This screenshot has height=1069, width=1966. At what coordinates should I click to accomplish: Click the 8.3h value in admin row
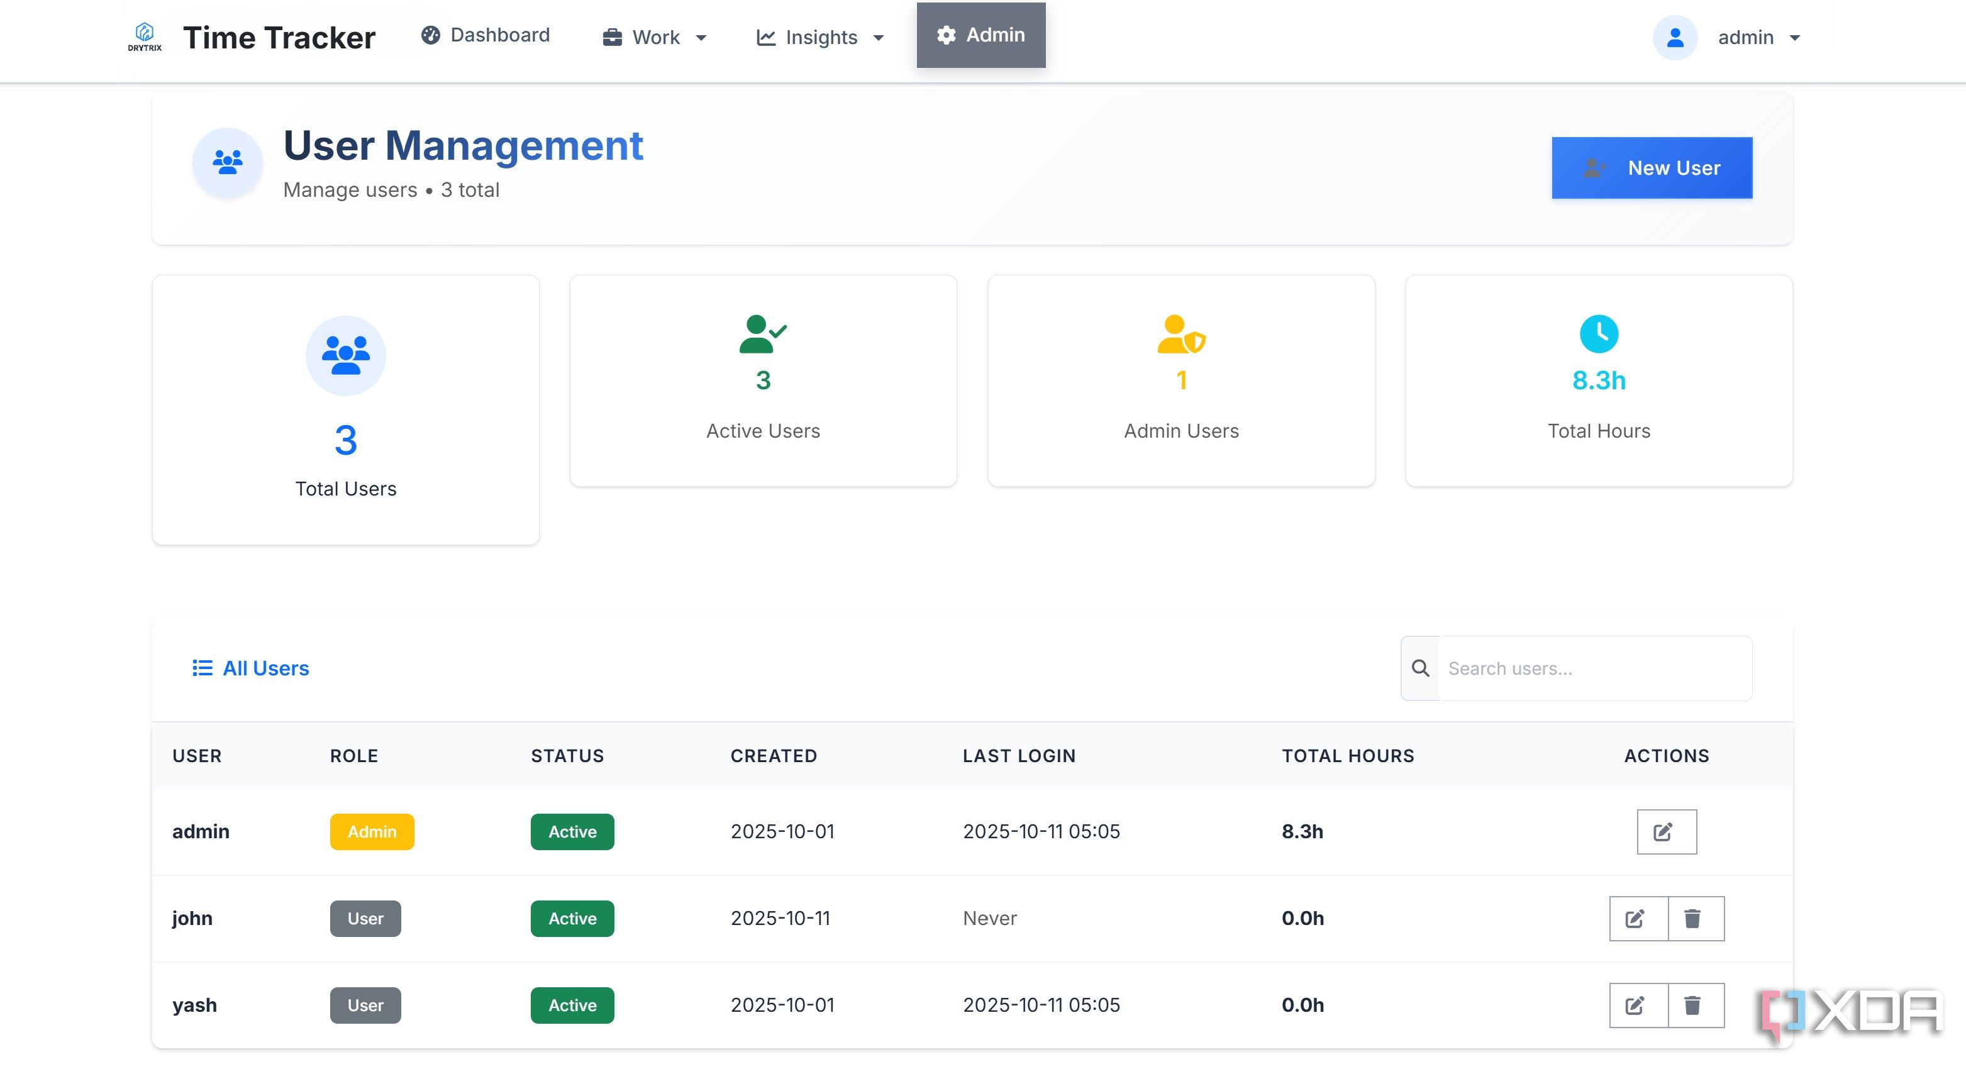1302,832
